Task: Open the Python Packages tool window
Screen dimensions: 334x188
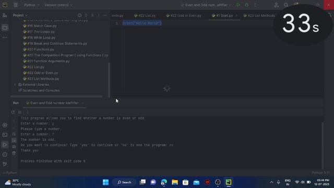Action: (x=5, y=125)
